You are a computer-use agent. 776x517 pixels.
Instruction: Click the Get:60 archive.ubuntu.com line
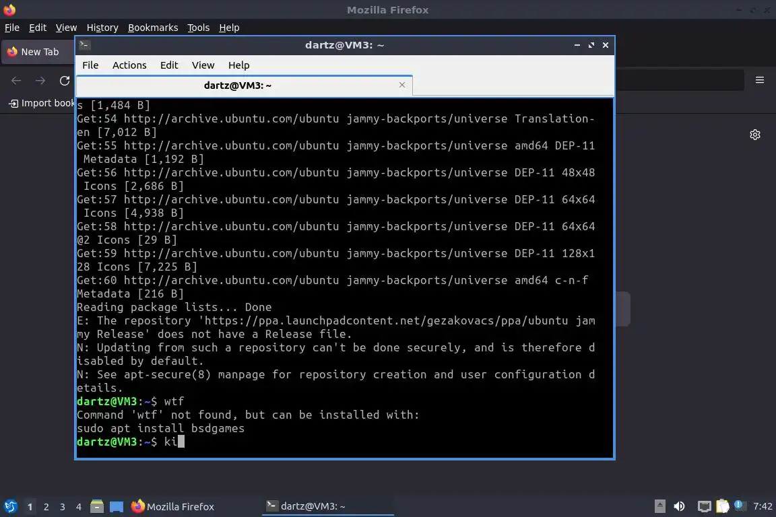(333, 281)
